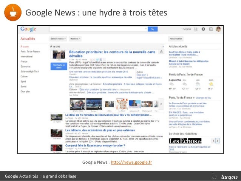The width and height of the screenshot is (241, 181).
Task: Show next images with carousel arrow
Action: tap(161, 104)
